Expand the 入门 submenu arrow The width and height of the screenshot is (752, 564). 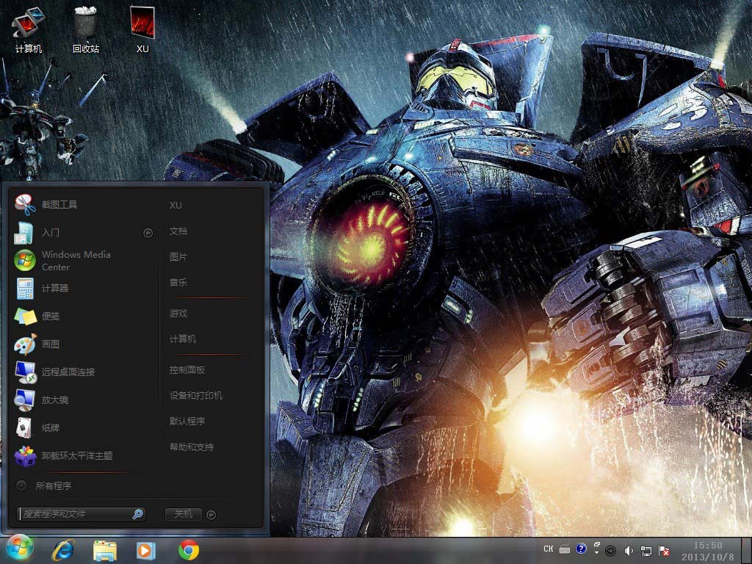pos(148,233)
